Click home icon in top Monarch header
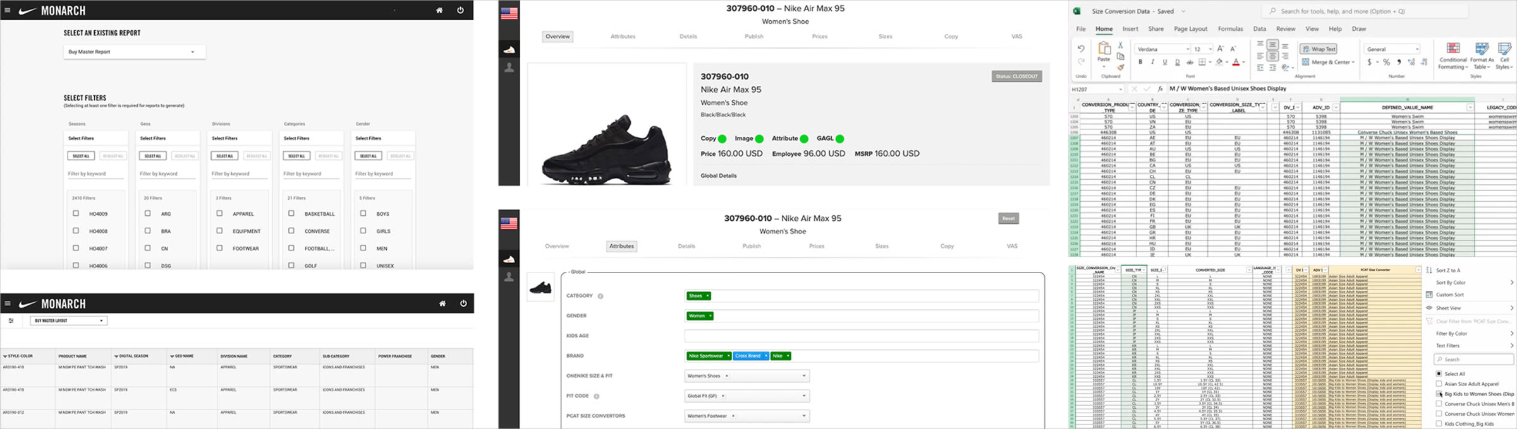 click(x=439, y=11)
